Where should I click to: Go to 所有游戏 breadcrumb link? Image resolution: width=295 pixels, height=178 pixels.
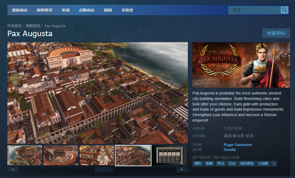coord(14,26)
